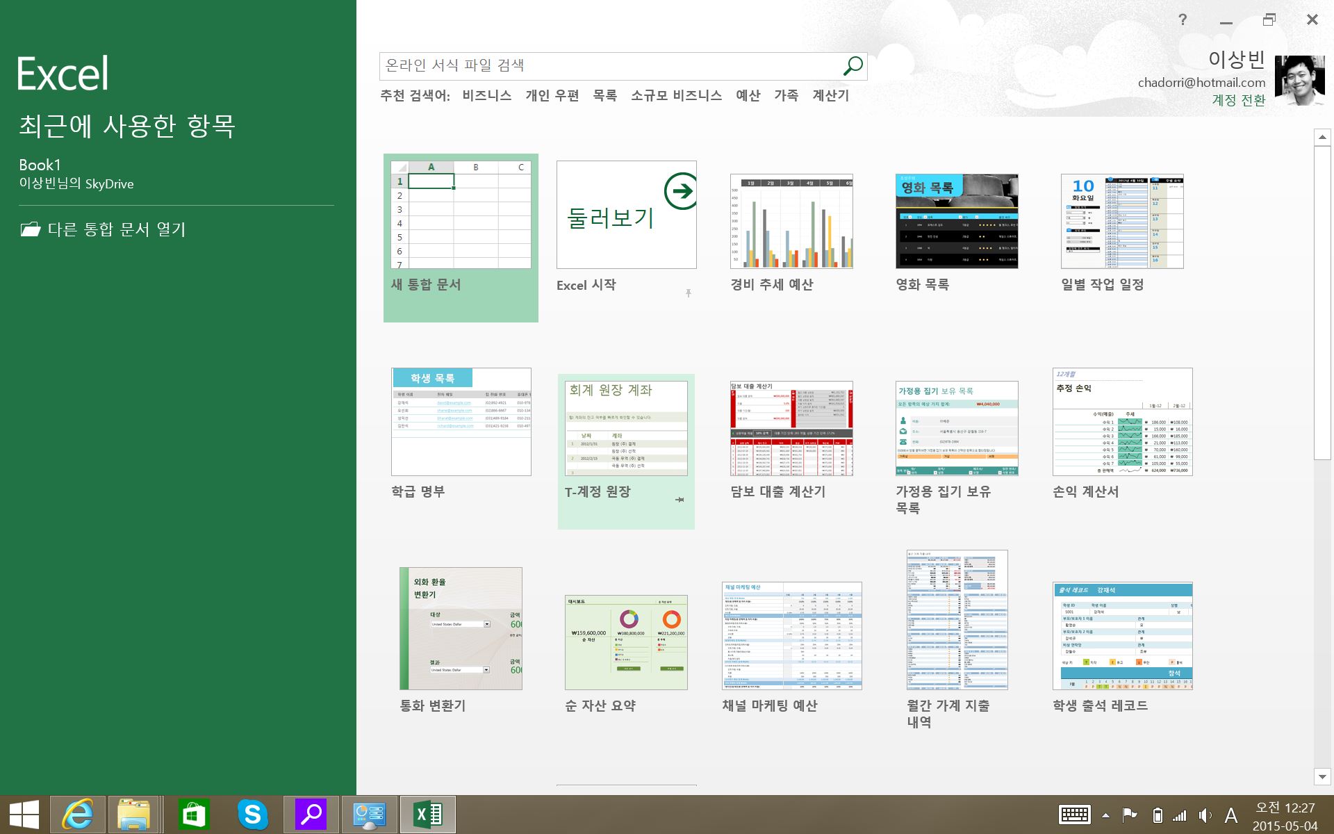Switch input language with A indicator
This screenshot has height=834, width=1334.
[x=1230, y=815]
